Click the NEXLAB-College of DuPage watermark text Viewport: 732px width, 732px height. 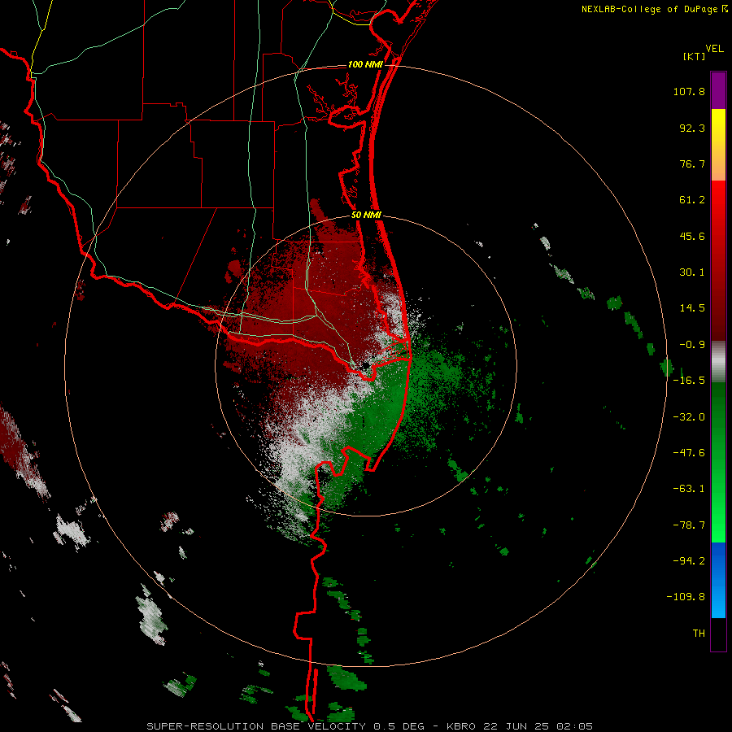(x=654, y=9)
